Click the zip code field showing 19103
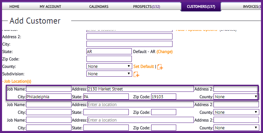Screen dimensions: 263x133 (x=164, y=97)
